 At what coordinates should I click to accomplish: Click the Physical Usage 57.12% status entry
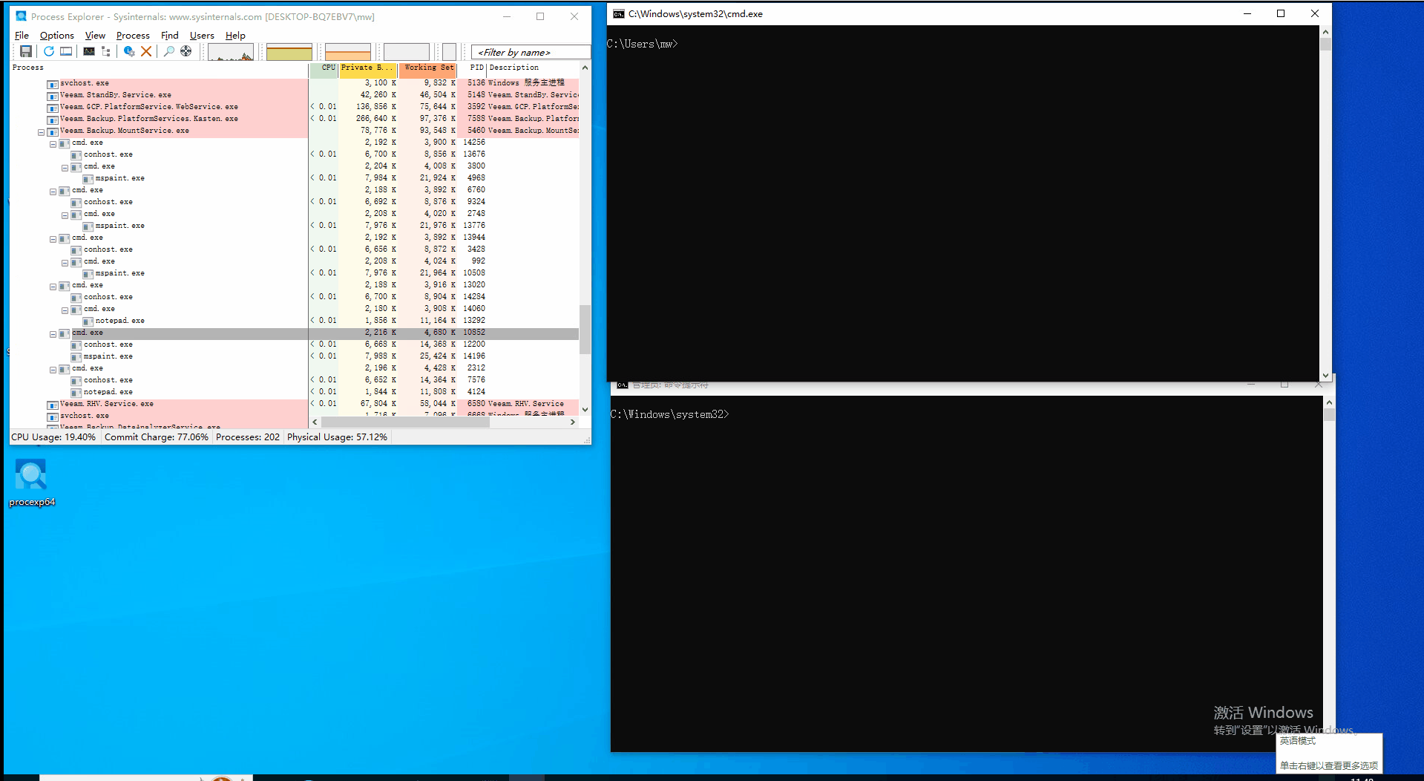point(337,437)
